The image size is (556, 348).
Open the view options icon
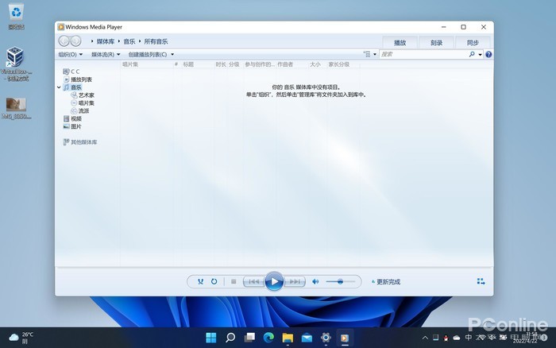point(368,55)
